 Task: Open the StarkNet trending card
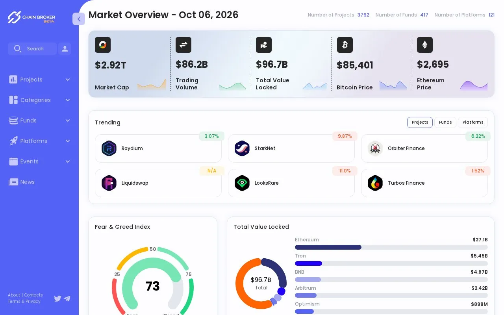click(291, 148)
